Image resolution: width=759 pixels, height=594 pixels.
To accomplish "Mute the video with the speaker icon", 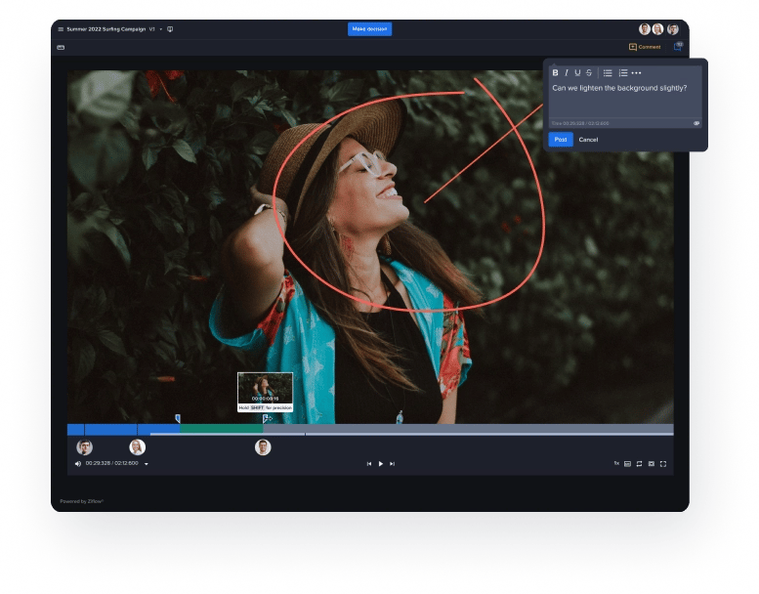I will [x=78, y=464].
